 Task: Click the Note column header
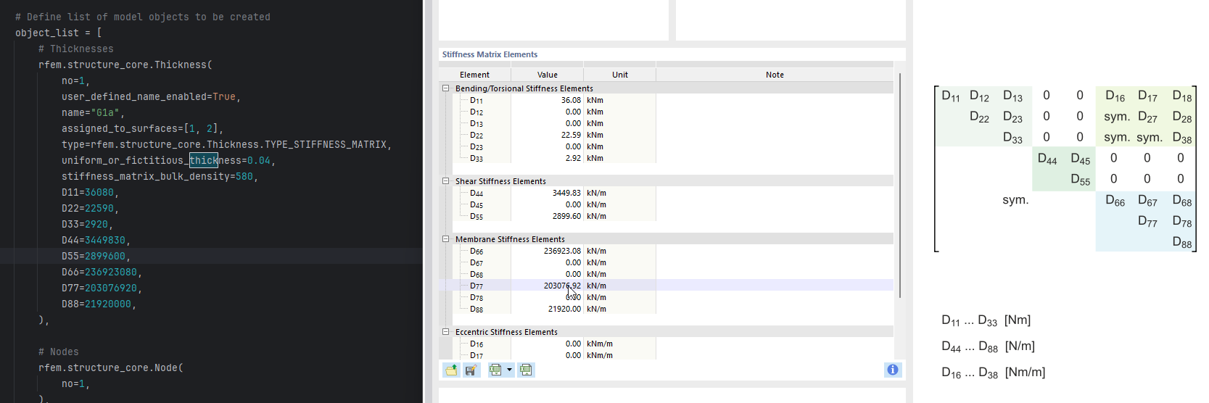pyautogui.click(x=774, y=75)
